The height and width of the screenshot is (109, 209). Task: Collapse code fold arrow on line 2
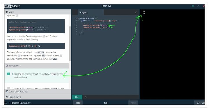tap(78, 21)
